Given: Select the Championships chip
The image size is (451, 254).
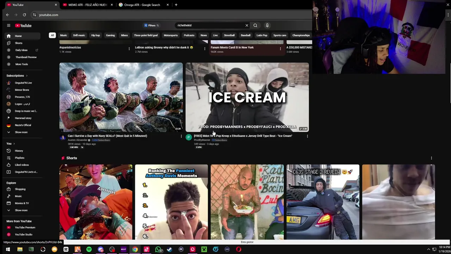Looking at the screenshot, I should pos(301,35).
